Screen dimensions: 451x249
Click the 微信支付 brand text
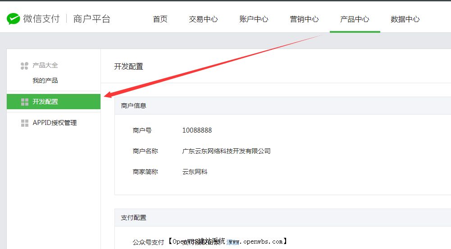point(41,19)
